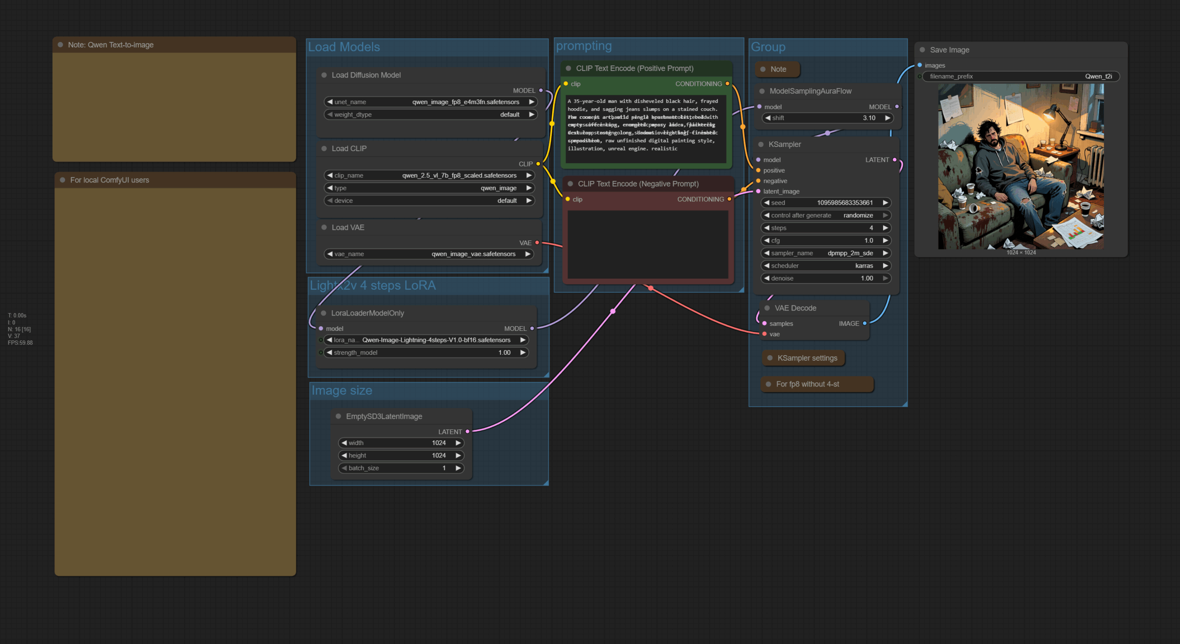1180x644 pixels.
Task: Click the IMAGE output of VAE Decode
Action: click(x=865, y=323)
